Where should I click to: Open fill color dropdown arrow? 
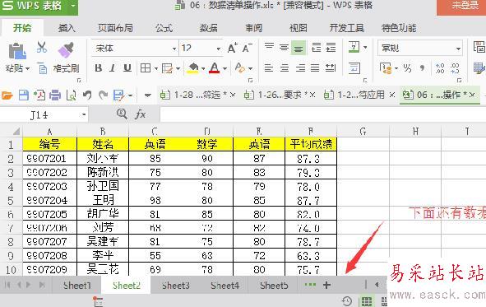(x=203, y=68)
